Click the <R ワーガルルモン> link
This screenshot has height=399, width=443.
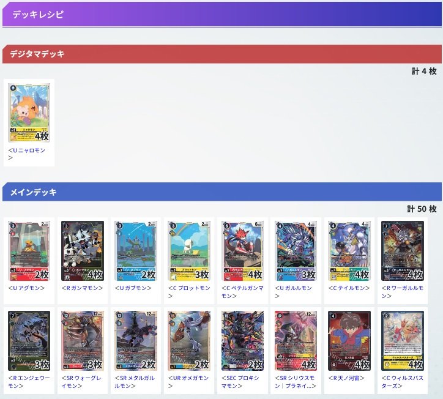point(403,292)
